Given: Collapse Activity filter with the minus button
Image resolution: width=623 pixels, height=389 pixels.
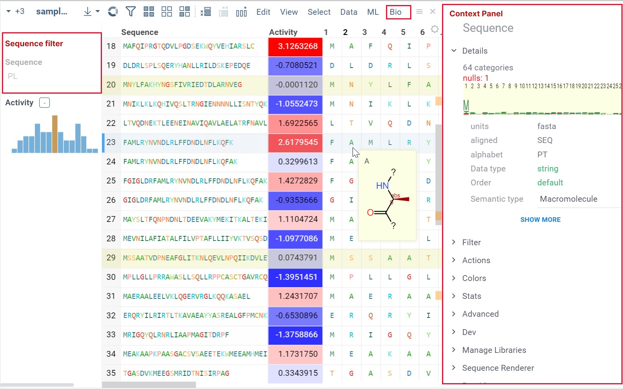Looking at the screenshot, I should [44, 103].
